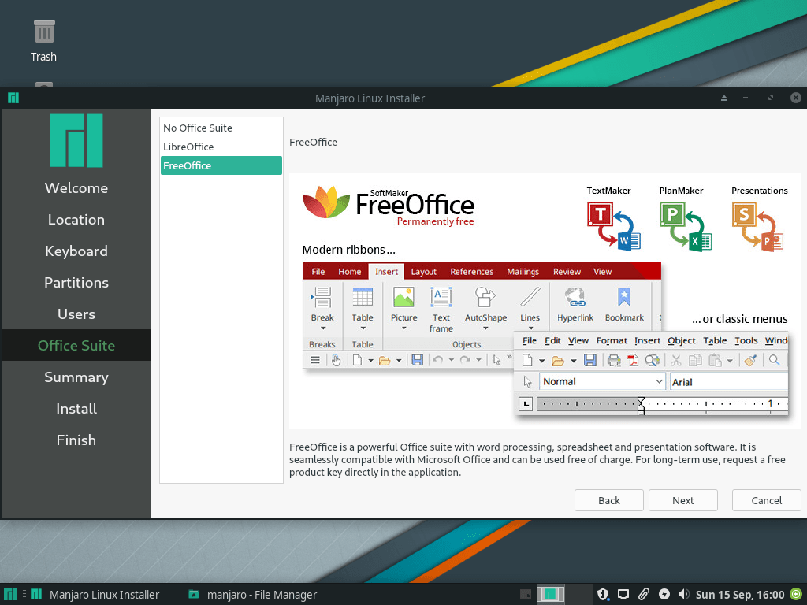
Task: Open the power manager lightning tray icon
Action: click(664, 594)
